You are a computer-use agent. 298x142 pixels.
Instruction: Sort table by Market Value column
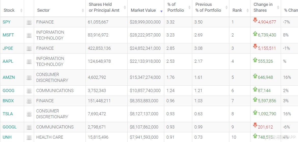pos(143,10)
